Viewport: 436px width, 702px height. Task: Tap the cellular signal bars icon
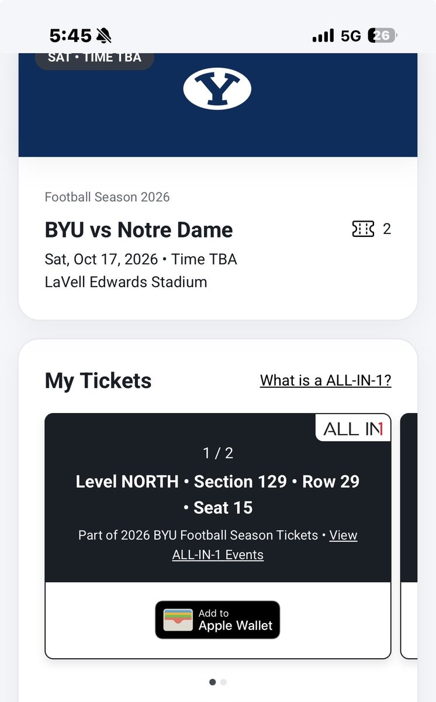[x=323, y=36]
